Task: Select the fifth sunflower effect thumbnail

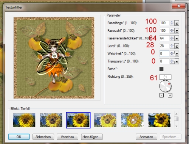Action: pos(132,120)
